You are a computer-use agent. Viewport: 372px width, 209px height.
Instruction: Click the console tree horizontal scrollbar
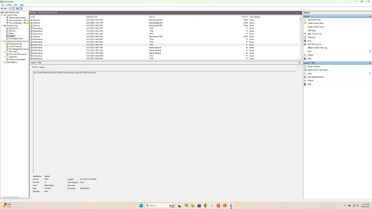click(x=11, y=197)
